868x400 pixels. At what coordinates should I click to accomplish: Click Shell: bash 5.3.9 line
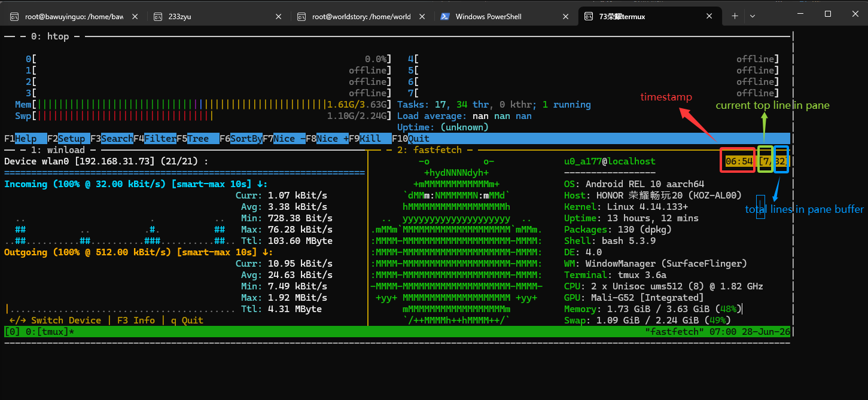point(610,241)
